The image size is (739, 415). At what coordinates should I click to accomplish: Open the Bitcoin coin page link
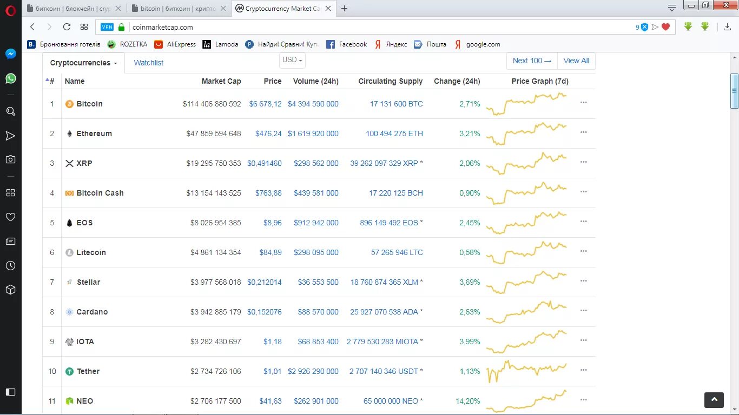89,104
